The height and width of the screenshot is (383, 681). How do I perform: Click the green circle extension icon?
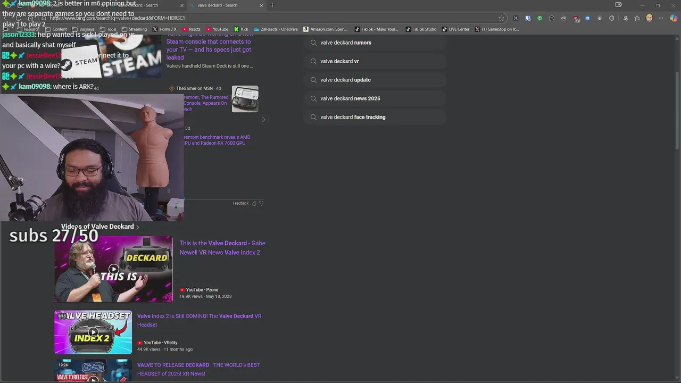point(539,18)
